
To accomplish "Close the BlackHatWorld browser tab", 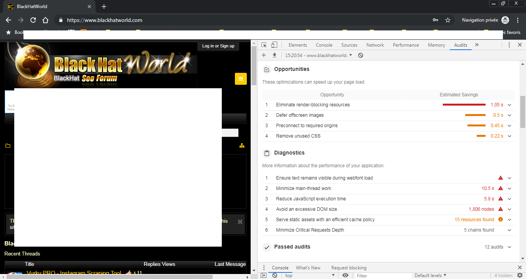I will [89, 7].
